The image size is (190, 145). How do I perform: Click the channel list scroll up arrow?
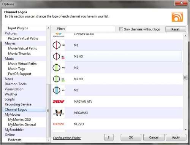pyautogui.click(x=185, y=36)
